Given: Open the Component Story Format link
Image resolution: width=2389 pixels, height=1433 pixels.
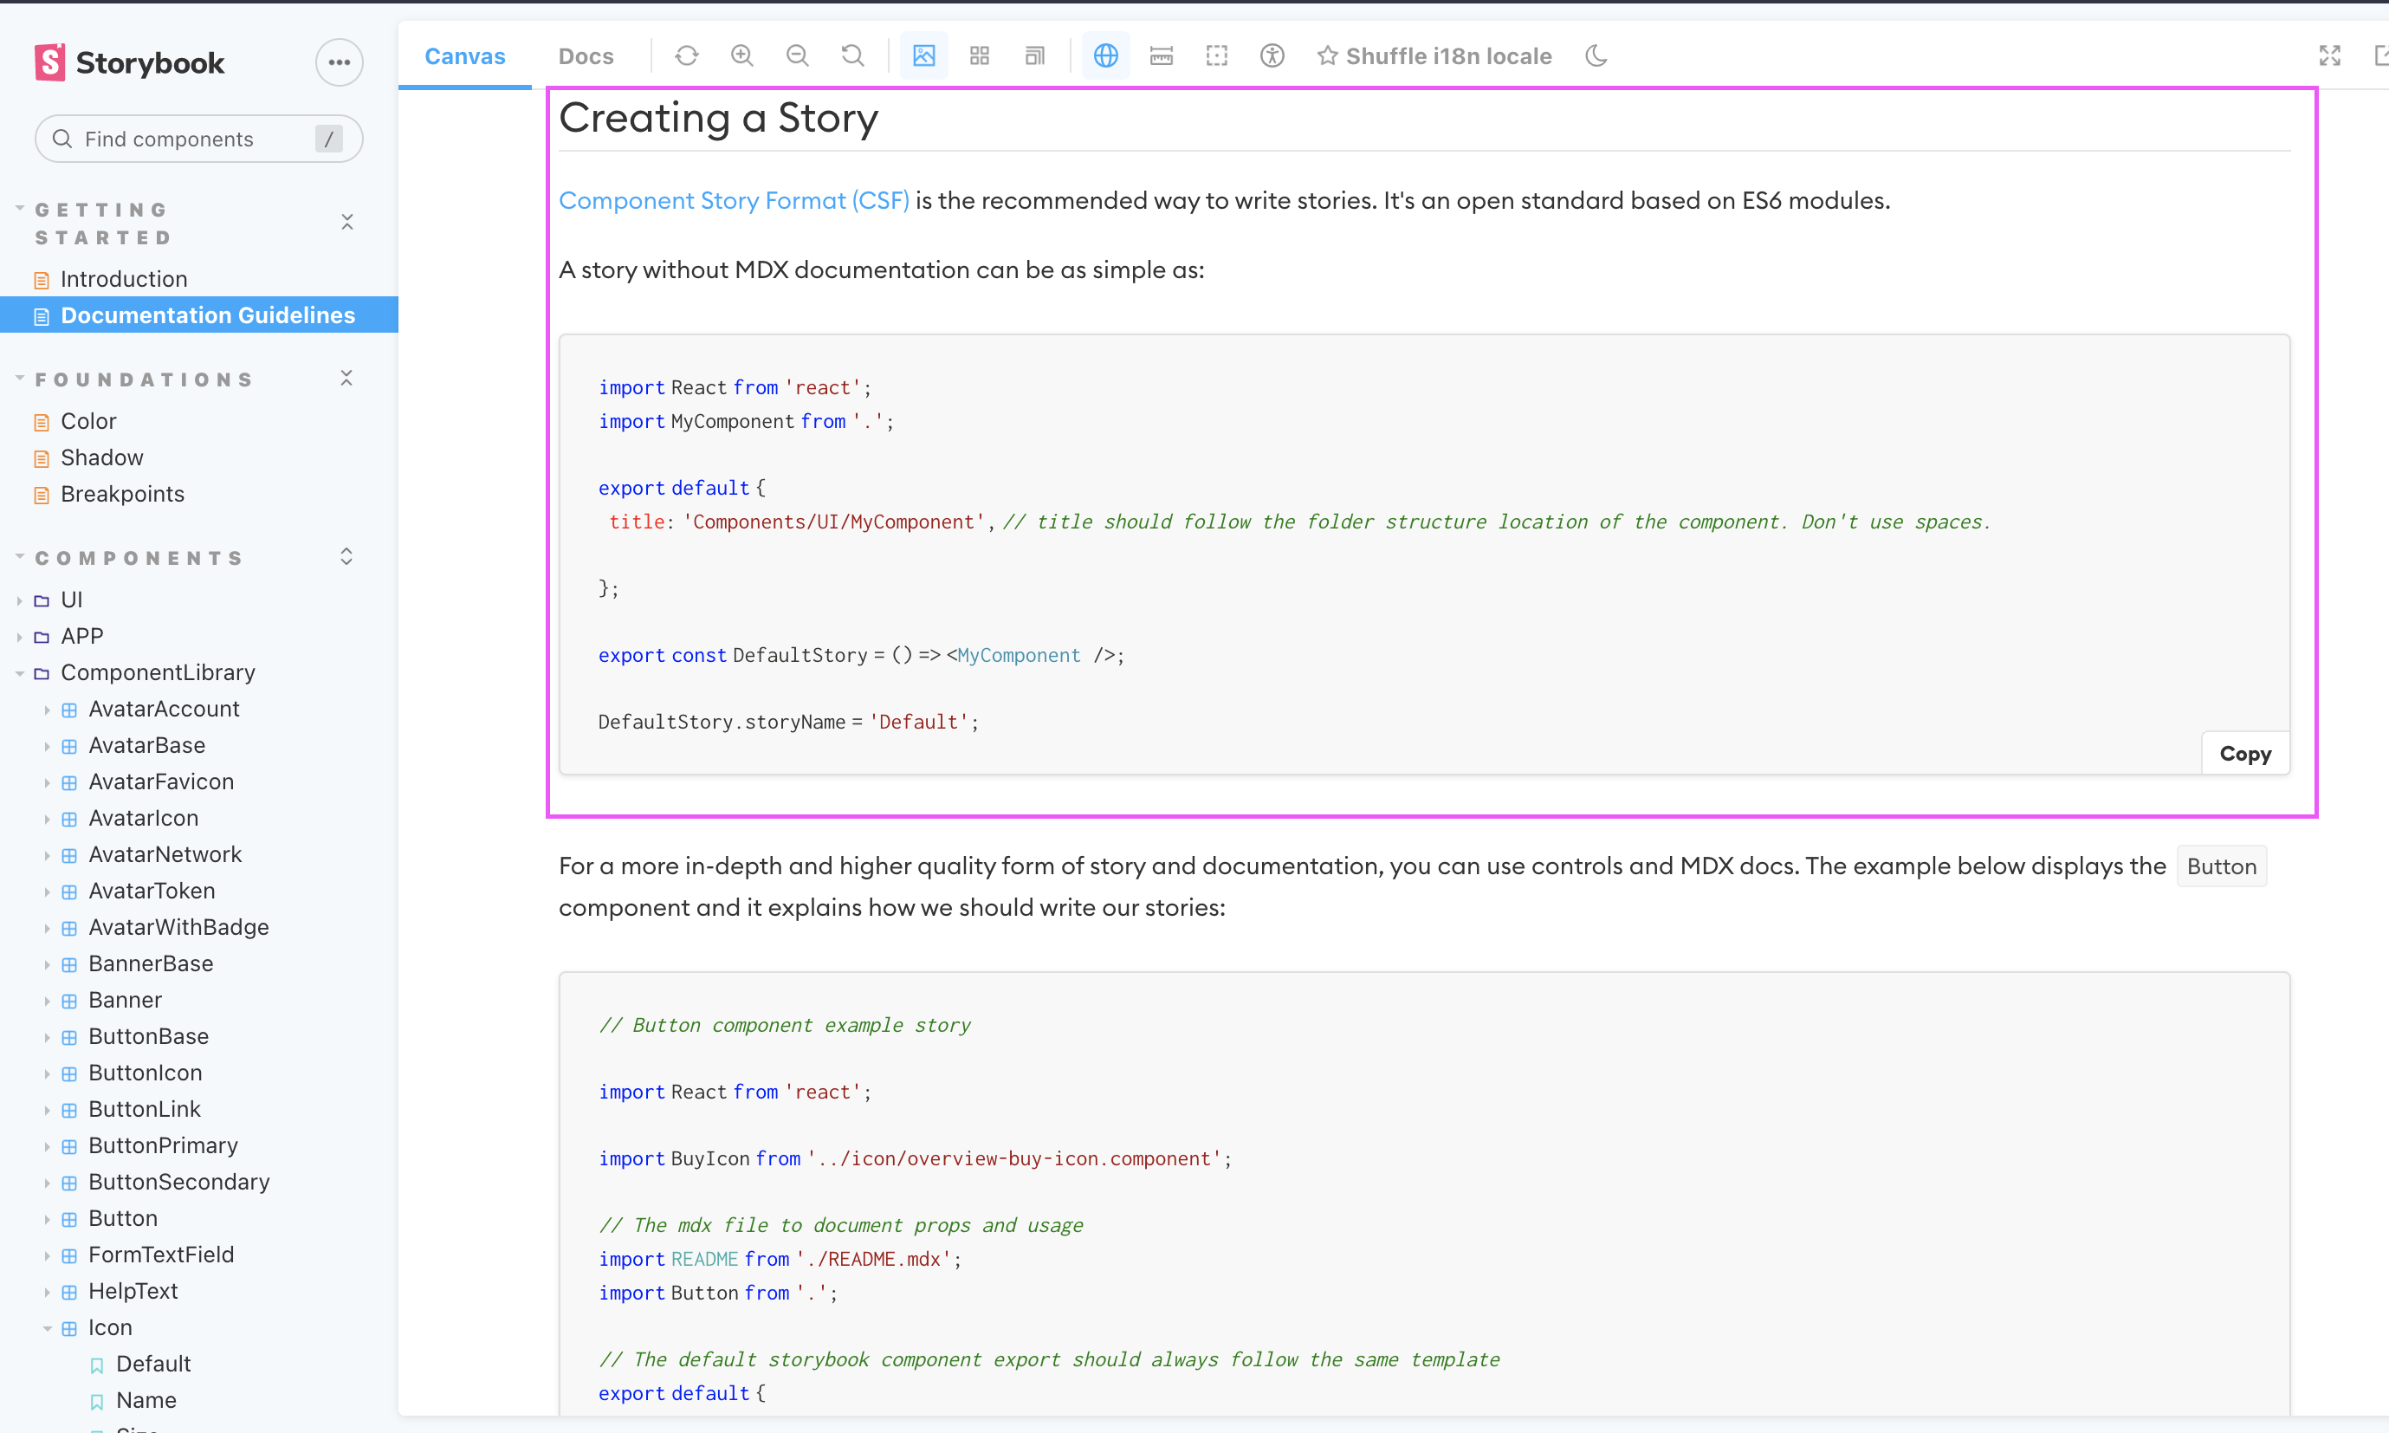Looking at the screenshot, I should coord(734,200).
